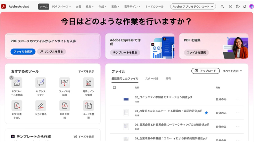Switch to the スター付き tab
254x142 pixels.
[x=152, y=79]
